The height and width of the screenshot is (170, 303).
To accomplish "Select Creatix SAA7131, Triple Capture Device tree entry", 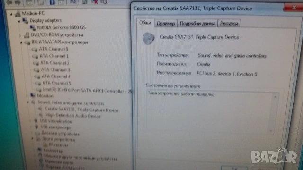I will click(x=81, y=110).
